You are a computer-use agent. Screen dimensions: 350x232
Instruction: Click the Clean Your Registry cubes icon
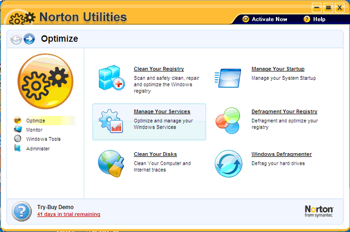[111, 78]
